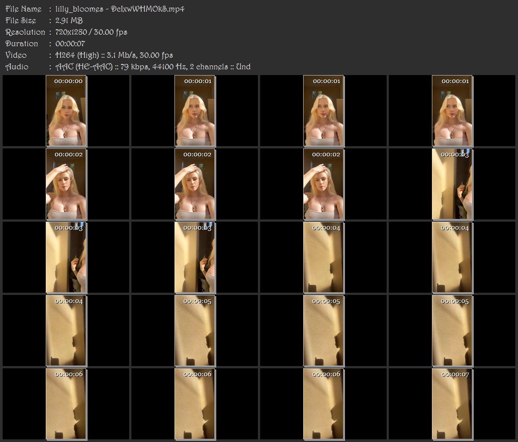Screen dimensions: 518x442
Task: Open the frame thumbnail stamped 00:00:00
Action: [66, 111]
